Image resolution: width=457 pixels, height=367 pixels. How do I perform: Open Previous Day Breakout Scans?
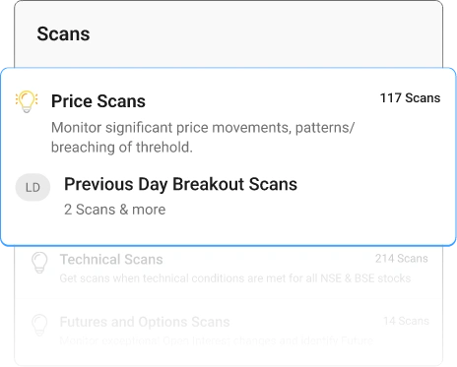tap(180, 184)
